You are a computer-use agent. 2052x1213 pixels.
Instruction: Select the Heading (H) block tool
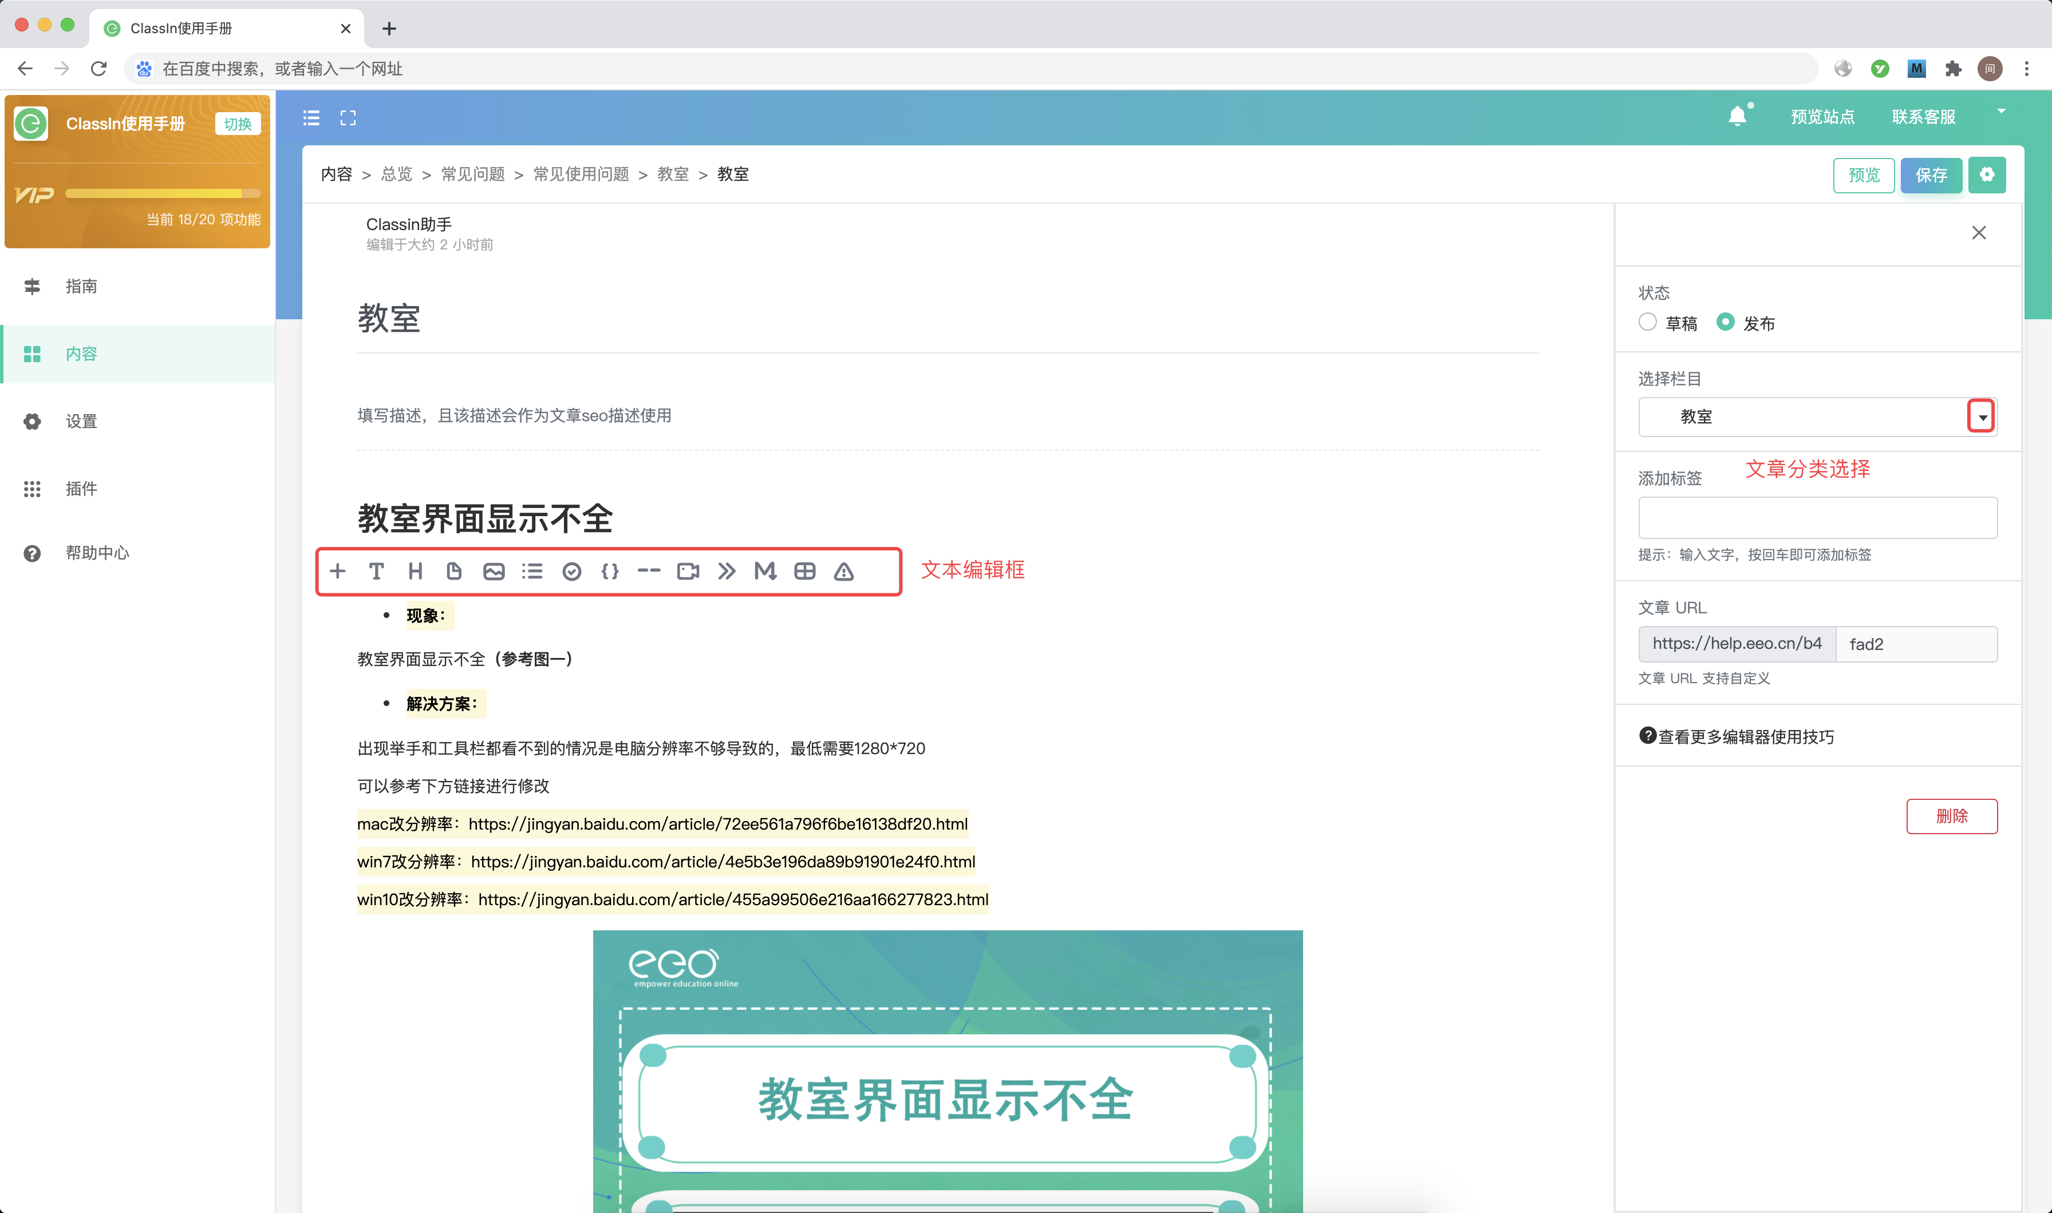tap(416, 572)
